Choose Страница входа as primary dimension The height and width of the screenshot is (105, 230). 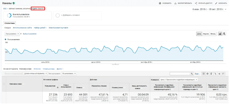tap(49, 69)
